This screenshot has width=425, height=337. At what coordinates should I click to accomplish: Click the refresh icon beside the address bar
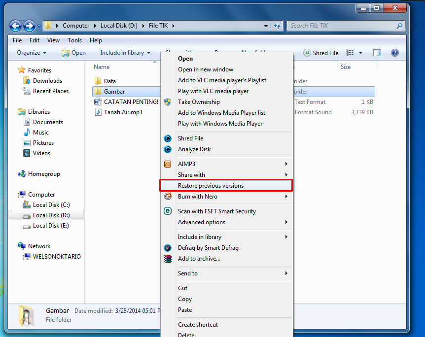pyautogui.click(x=277, y=25)
